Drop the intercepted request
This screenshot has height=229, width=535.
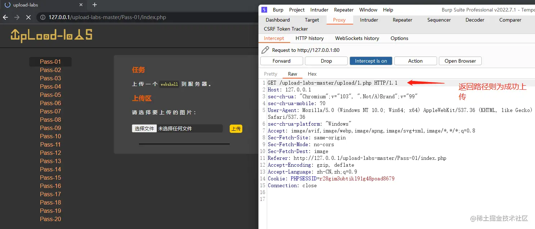pyautogui.click(x=326, y=61)
